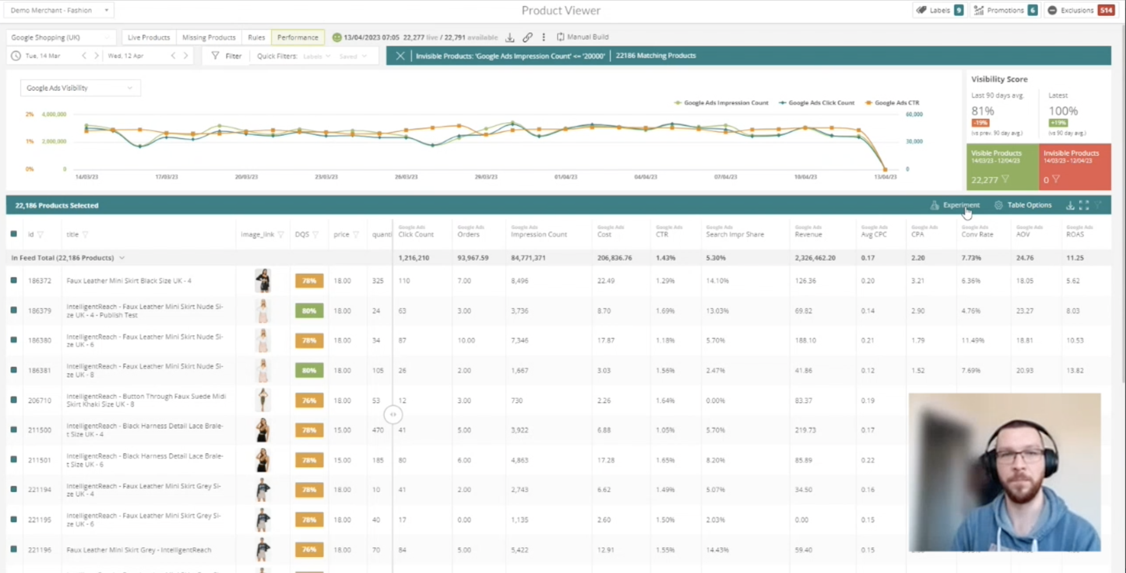This screenshot has height=573, width=1126.
Task: Click DQS badge 80% for product 186379
Action: 309,311
